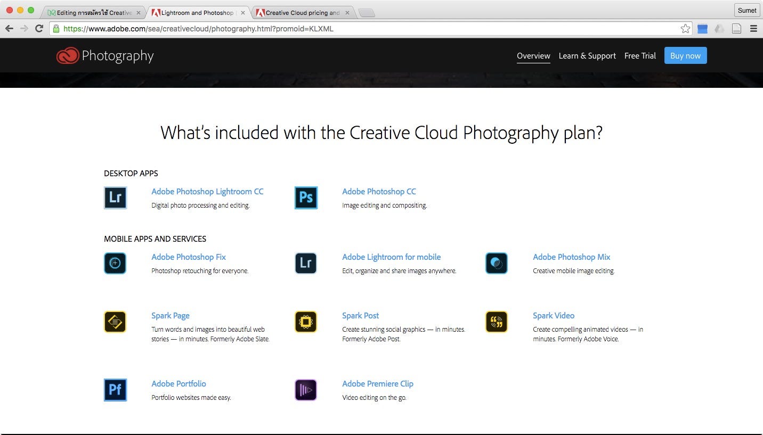Viewport: 763px width, 435px height.
Task: Click the Spark Video description mentioning Adobe Voice
Action: pos(588,334)
